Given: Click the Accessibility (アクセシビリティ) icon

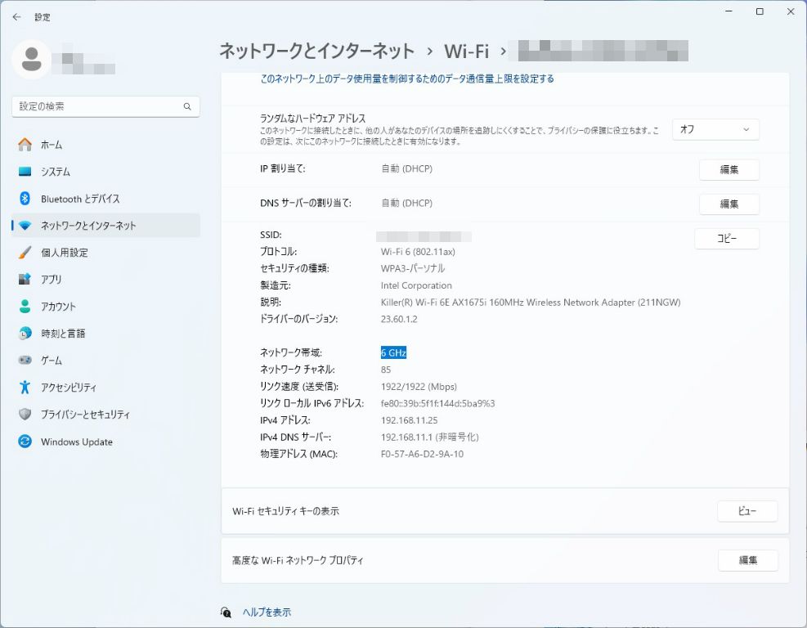Looking at the screenshot, I should (25, 388).
